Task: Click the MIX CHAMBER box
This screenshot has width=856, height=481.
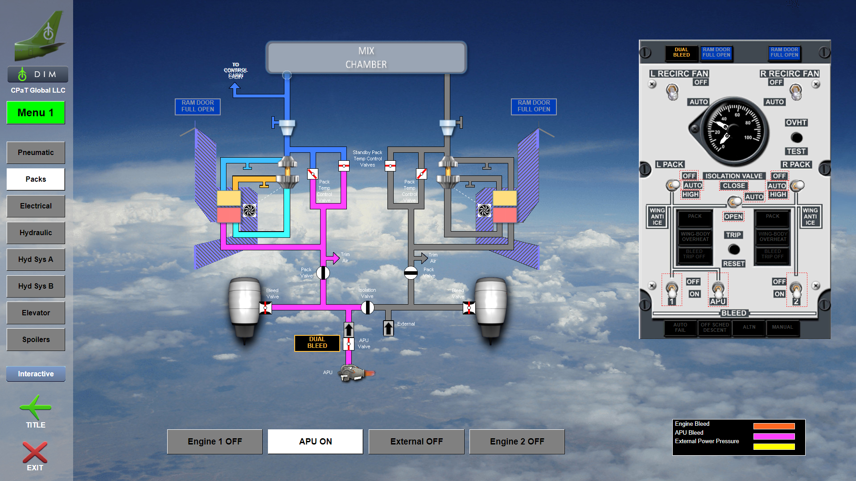Action: [366, 57]
